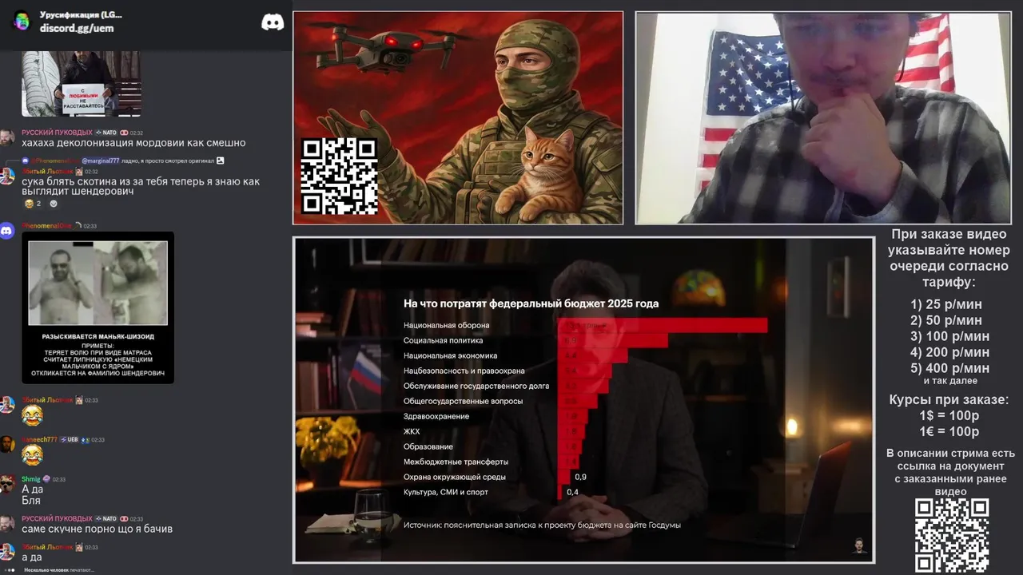Click the white Discord logo in the chat header

click(273, 22)
